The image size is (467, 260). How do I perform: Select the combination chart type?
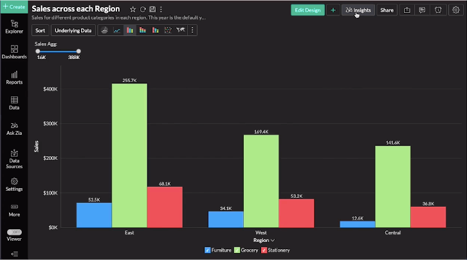click(x=156, y=30)
